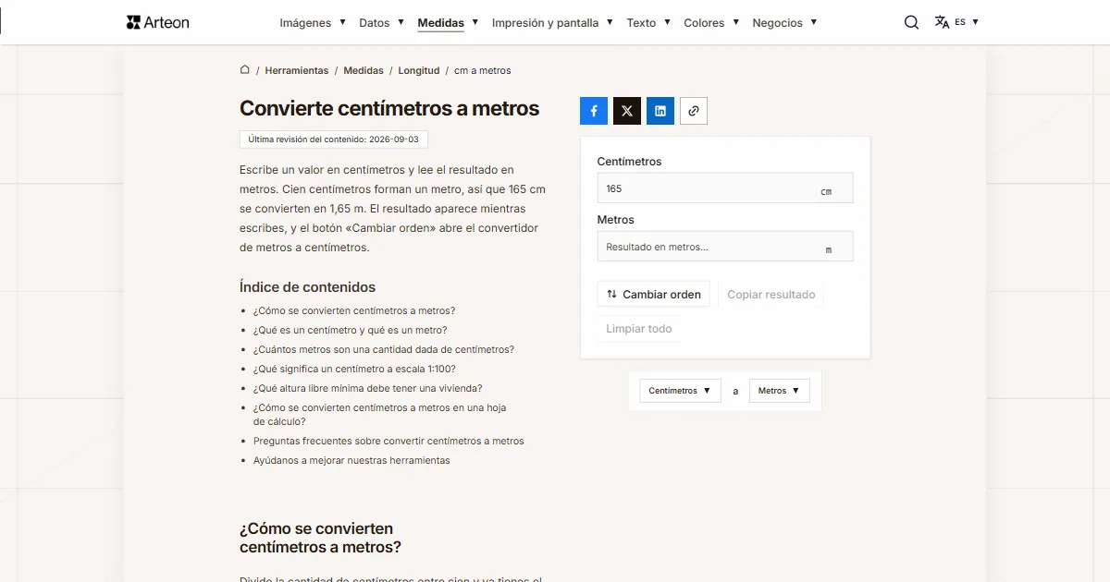Image resolution: width=1110 pixels, height=582 pixels.
Task: Focus the Centímetros input field
Action: pyautogui.click(x=725, y=188)
